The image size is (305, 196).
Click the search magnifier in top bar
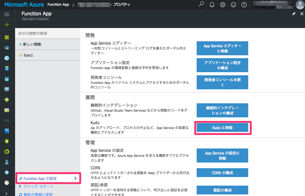tap(201, 4)
